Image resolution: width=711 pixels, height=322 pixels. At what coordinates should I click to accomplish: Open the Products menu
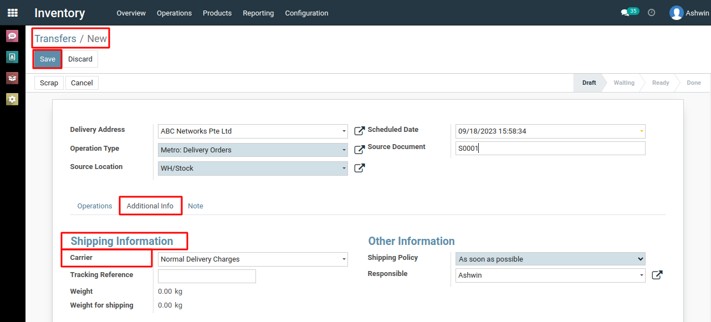[217, 13]
